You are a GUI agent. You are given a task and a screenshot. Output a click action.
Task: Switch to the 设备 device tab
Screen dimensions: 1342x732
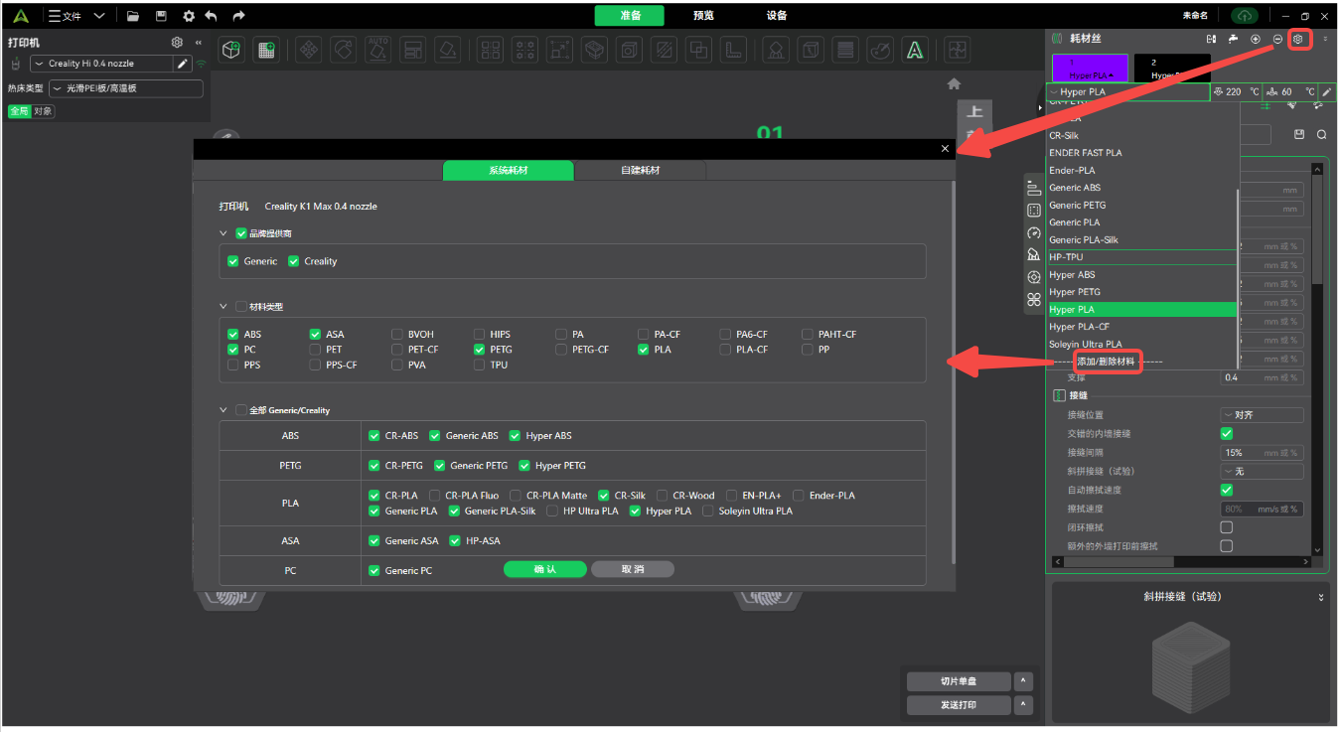tap(777, 16)
